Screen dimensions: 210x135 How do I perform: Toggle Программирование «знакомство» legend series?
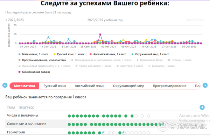[x=42, y=60]
